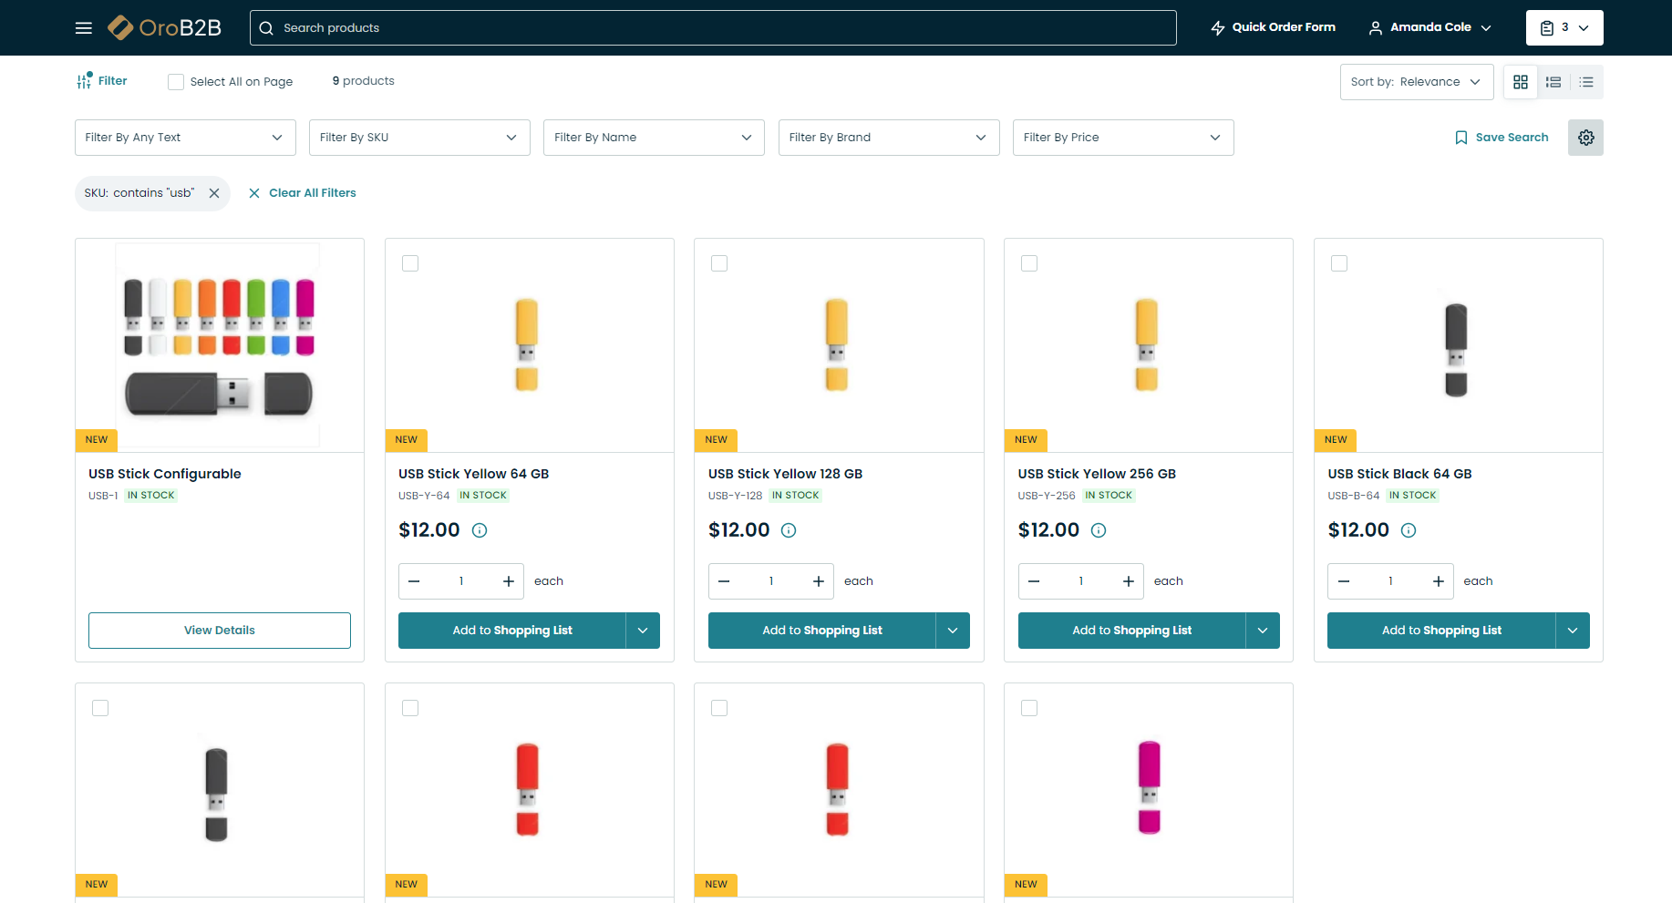
Task: Open the Sort by Relevance dropdown
Action: (x=1416, y=82)
